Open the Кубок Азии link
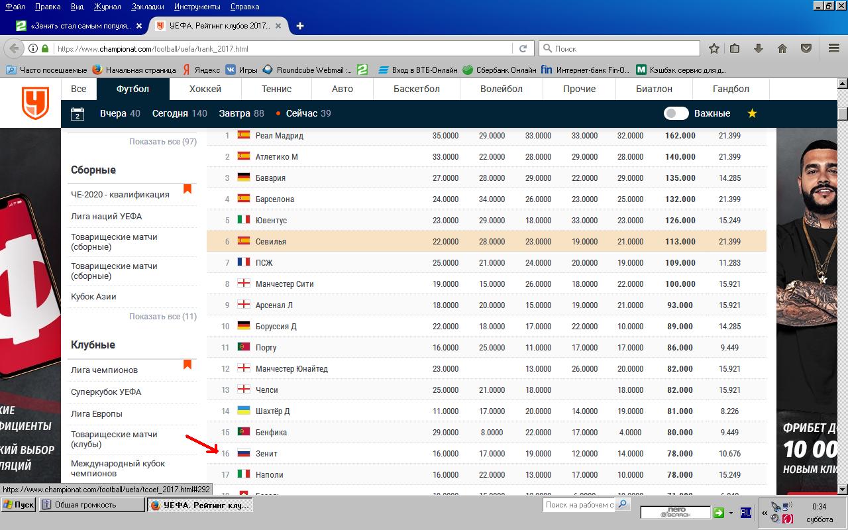 93,296
